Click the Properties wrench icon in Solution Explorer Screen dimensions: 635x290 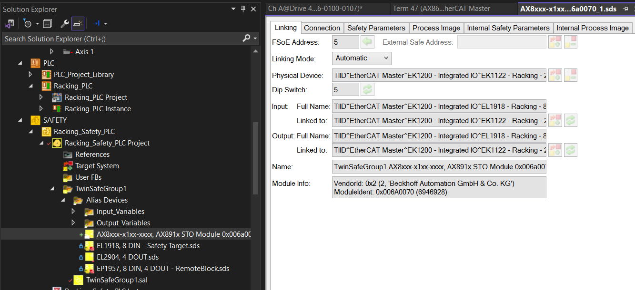65,23
